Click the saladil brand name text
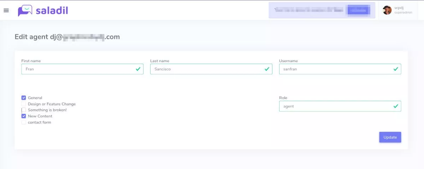424x169 pixels. click(x=52, y=11)
